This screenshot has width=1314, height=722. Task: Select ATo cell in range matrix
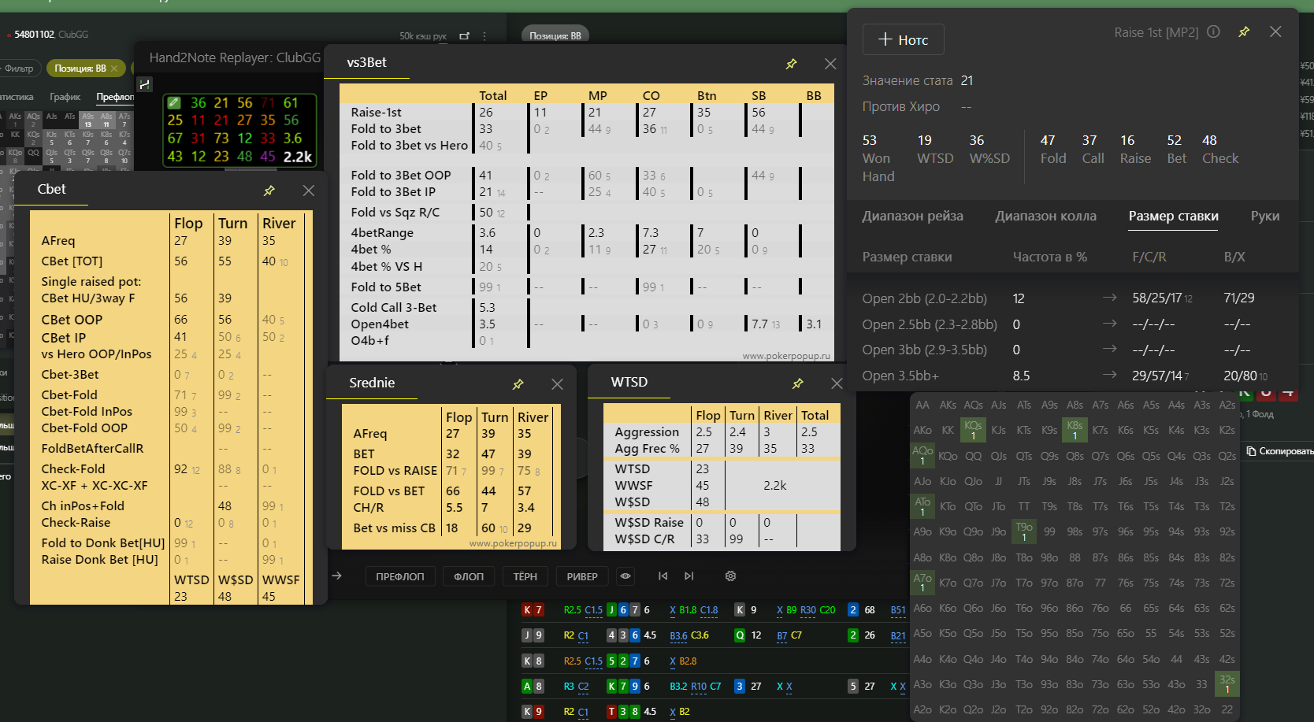tap(922, 506)
